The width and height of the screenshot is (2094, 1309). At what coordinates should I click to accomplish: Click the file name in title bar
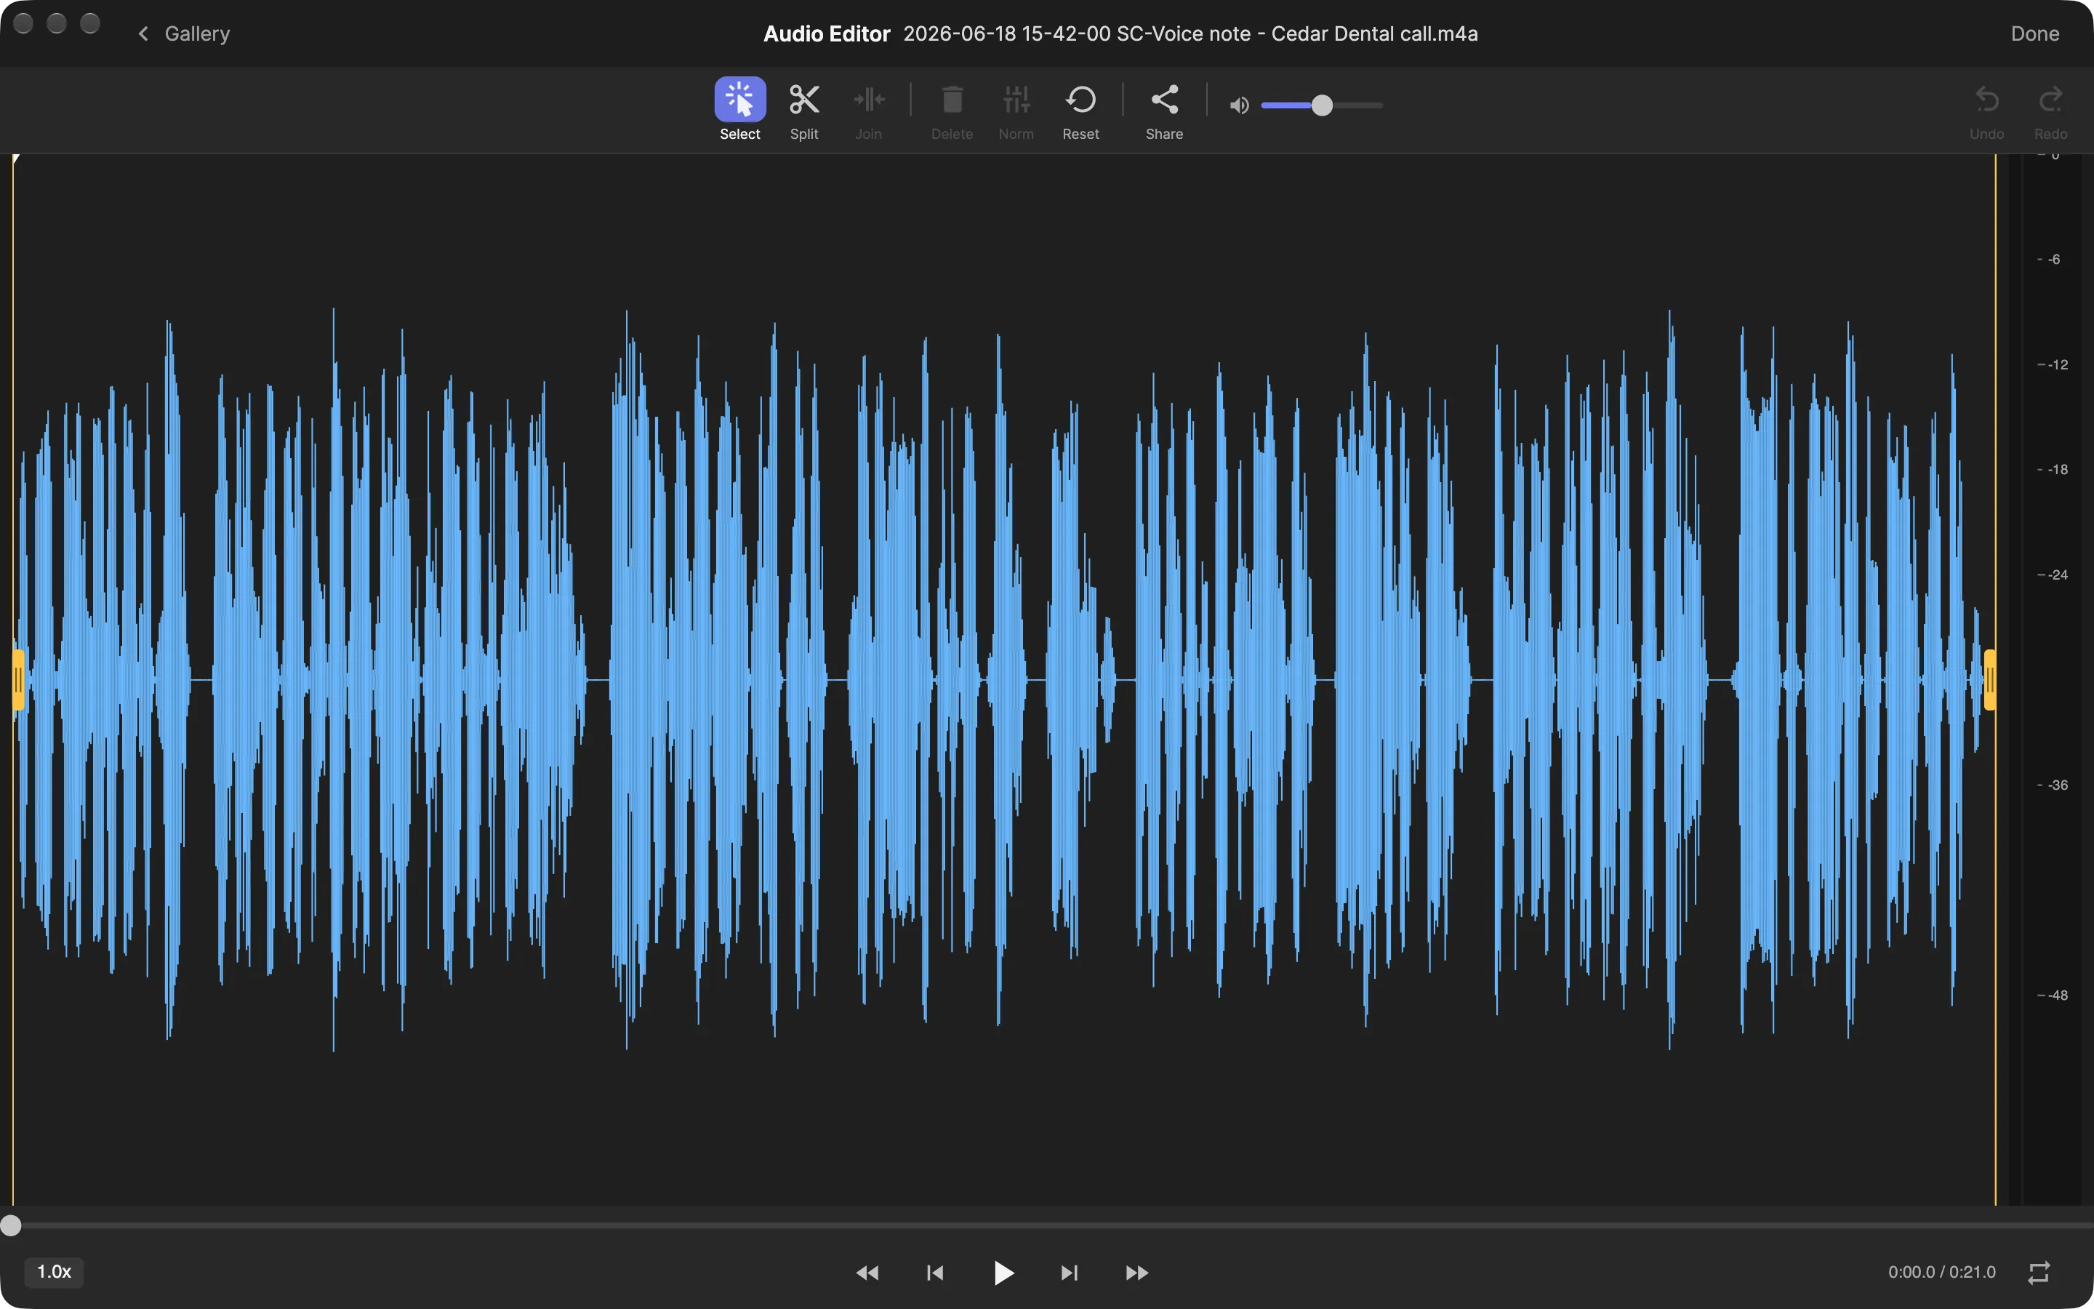[x=1191, y=33]
